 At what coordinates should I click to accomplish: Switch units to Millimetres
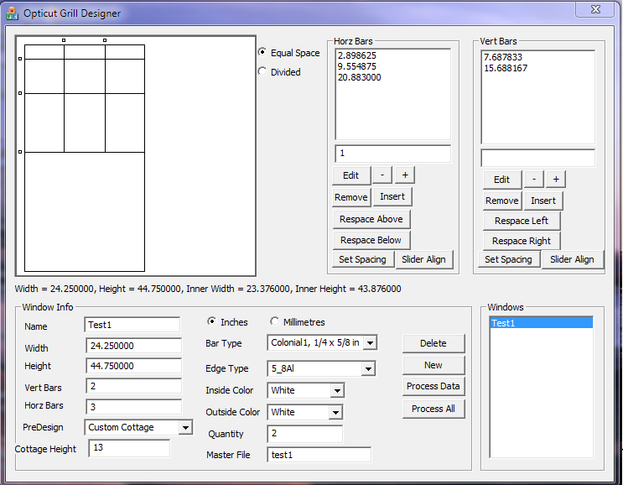tap(274, 322)
